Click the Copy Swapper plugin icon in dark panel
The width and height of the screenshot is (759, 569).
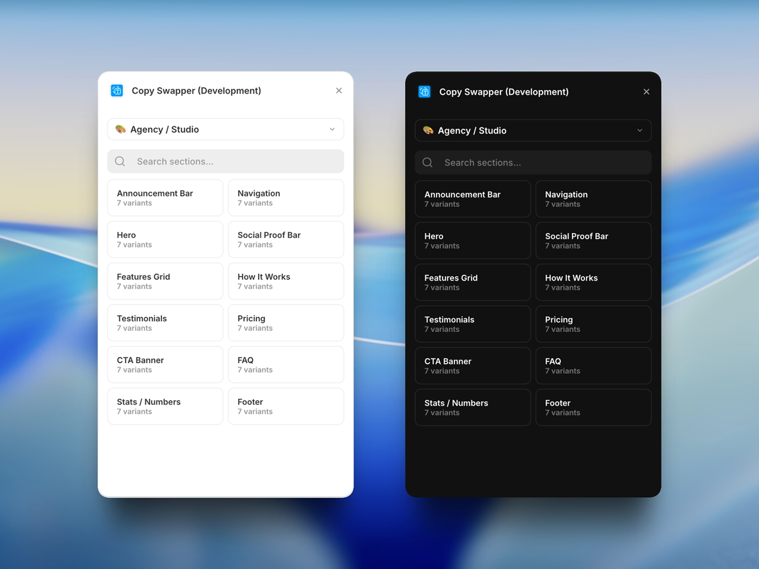[x=424, y=92]
